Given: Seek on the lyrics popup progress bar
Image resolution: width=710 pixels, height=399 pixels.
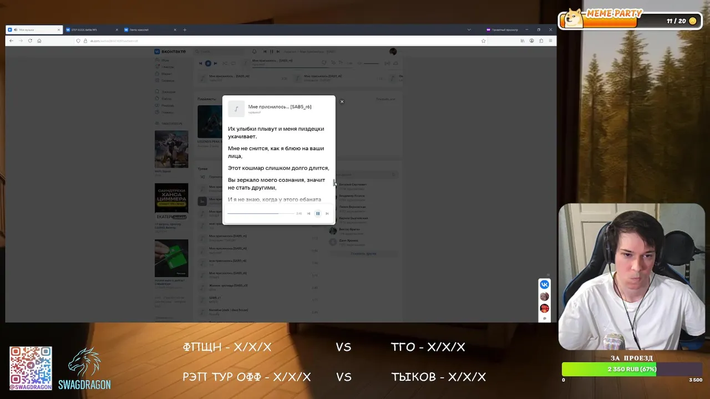Looking at the screenshot, I should coord(261,213).
